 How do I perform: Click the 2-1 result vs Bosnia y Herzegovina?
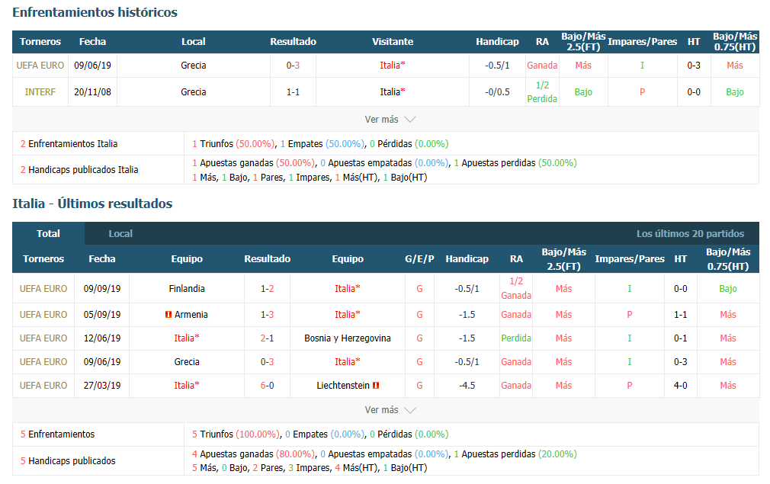pyautogui.click(x=267, y=338)
